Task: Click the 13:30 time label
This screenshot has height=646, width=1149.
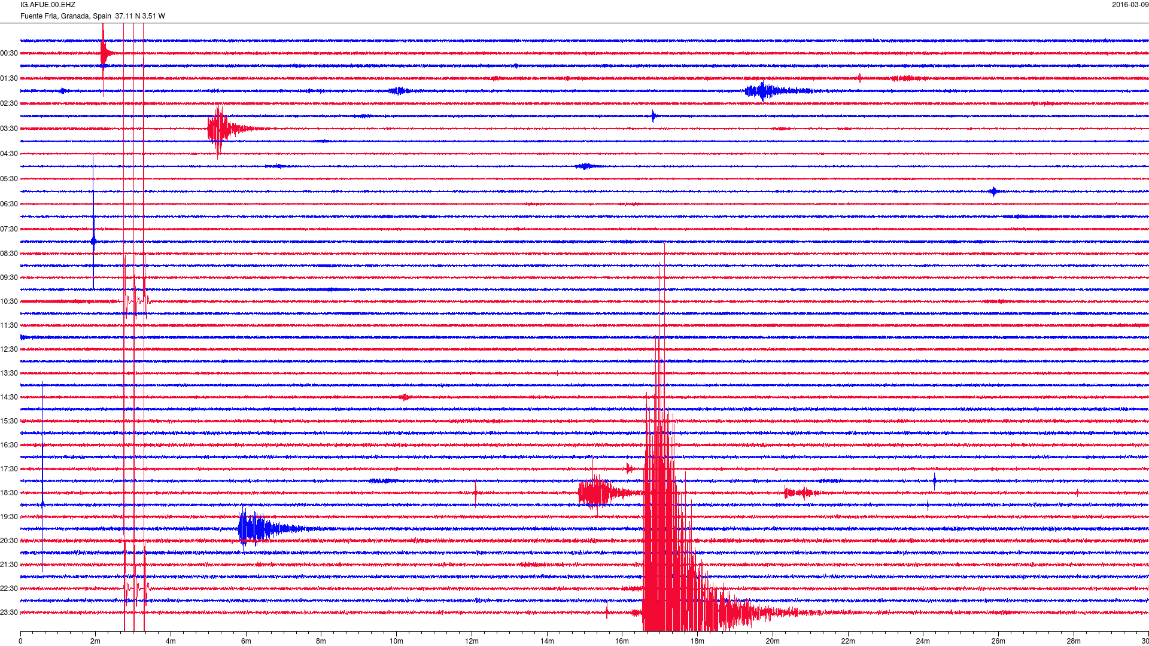Action: point(9,373)
